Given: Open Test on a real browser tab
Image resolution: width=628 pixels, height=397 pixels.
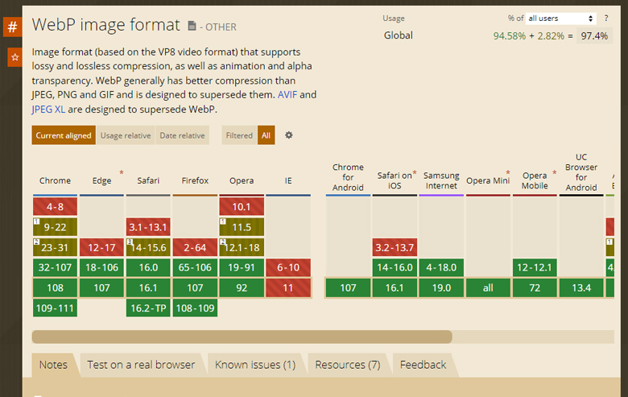Looking at the screenshot, I should [141, 365].
